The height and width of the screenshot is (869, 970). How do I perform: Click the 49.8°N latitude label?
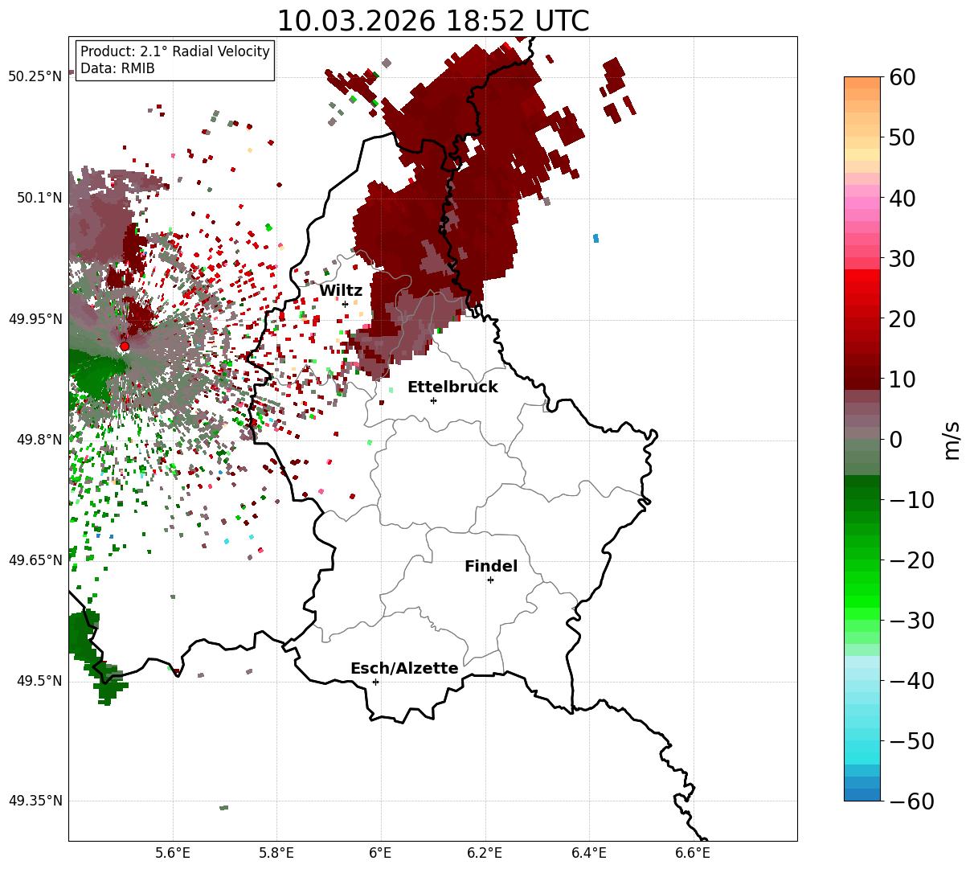pyautogui.click(x=39, y=440)
